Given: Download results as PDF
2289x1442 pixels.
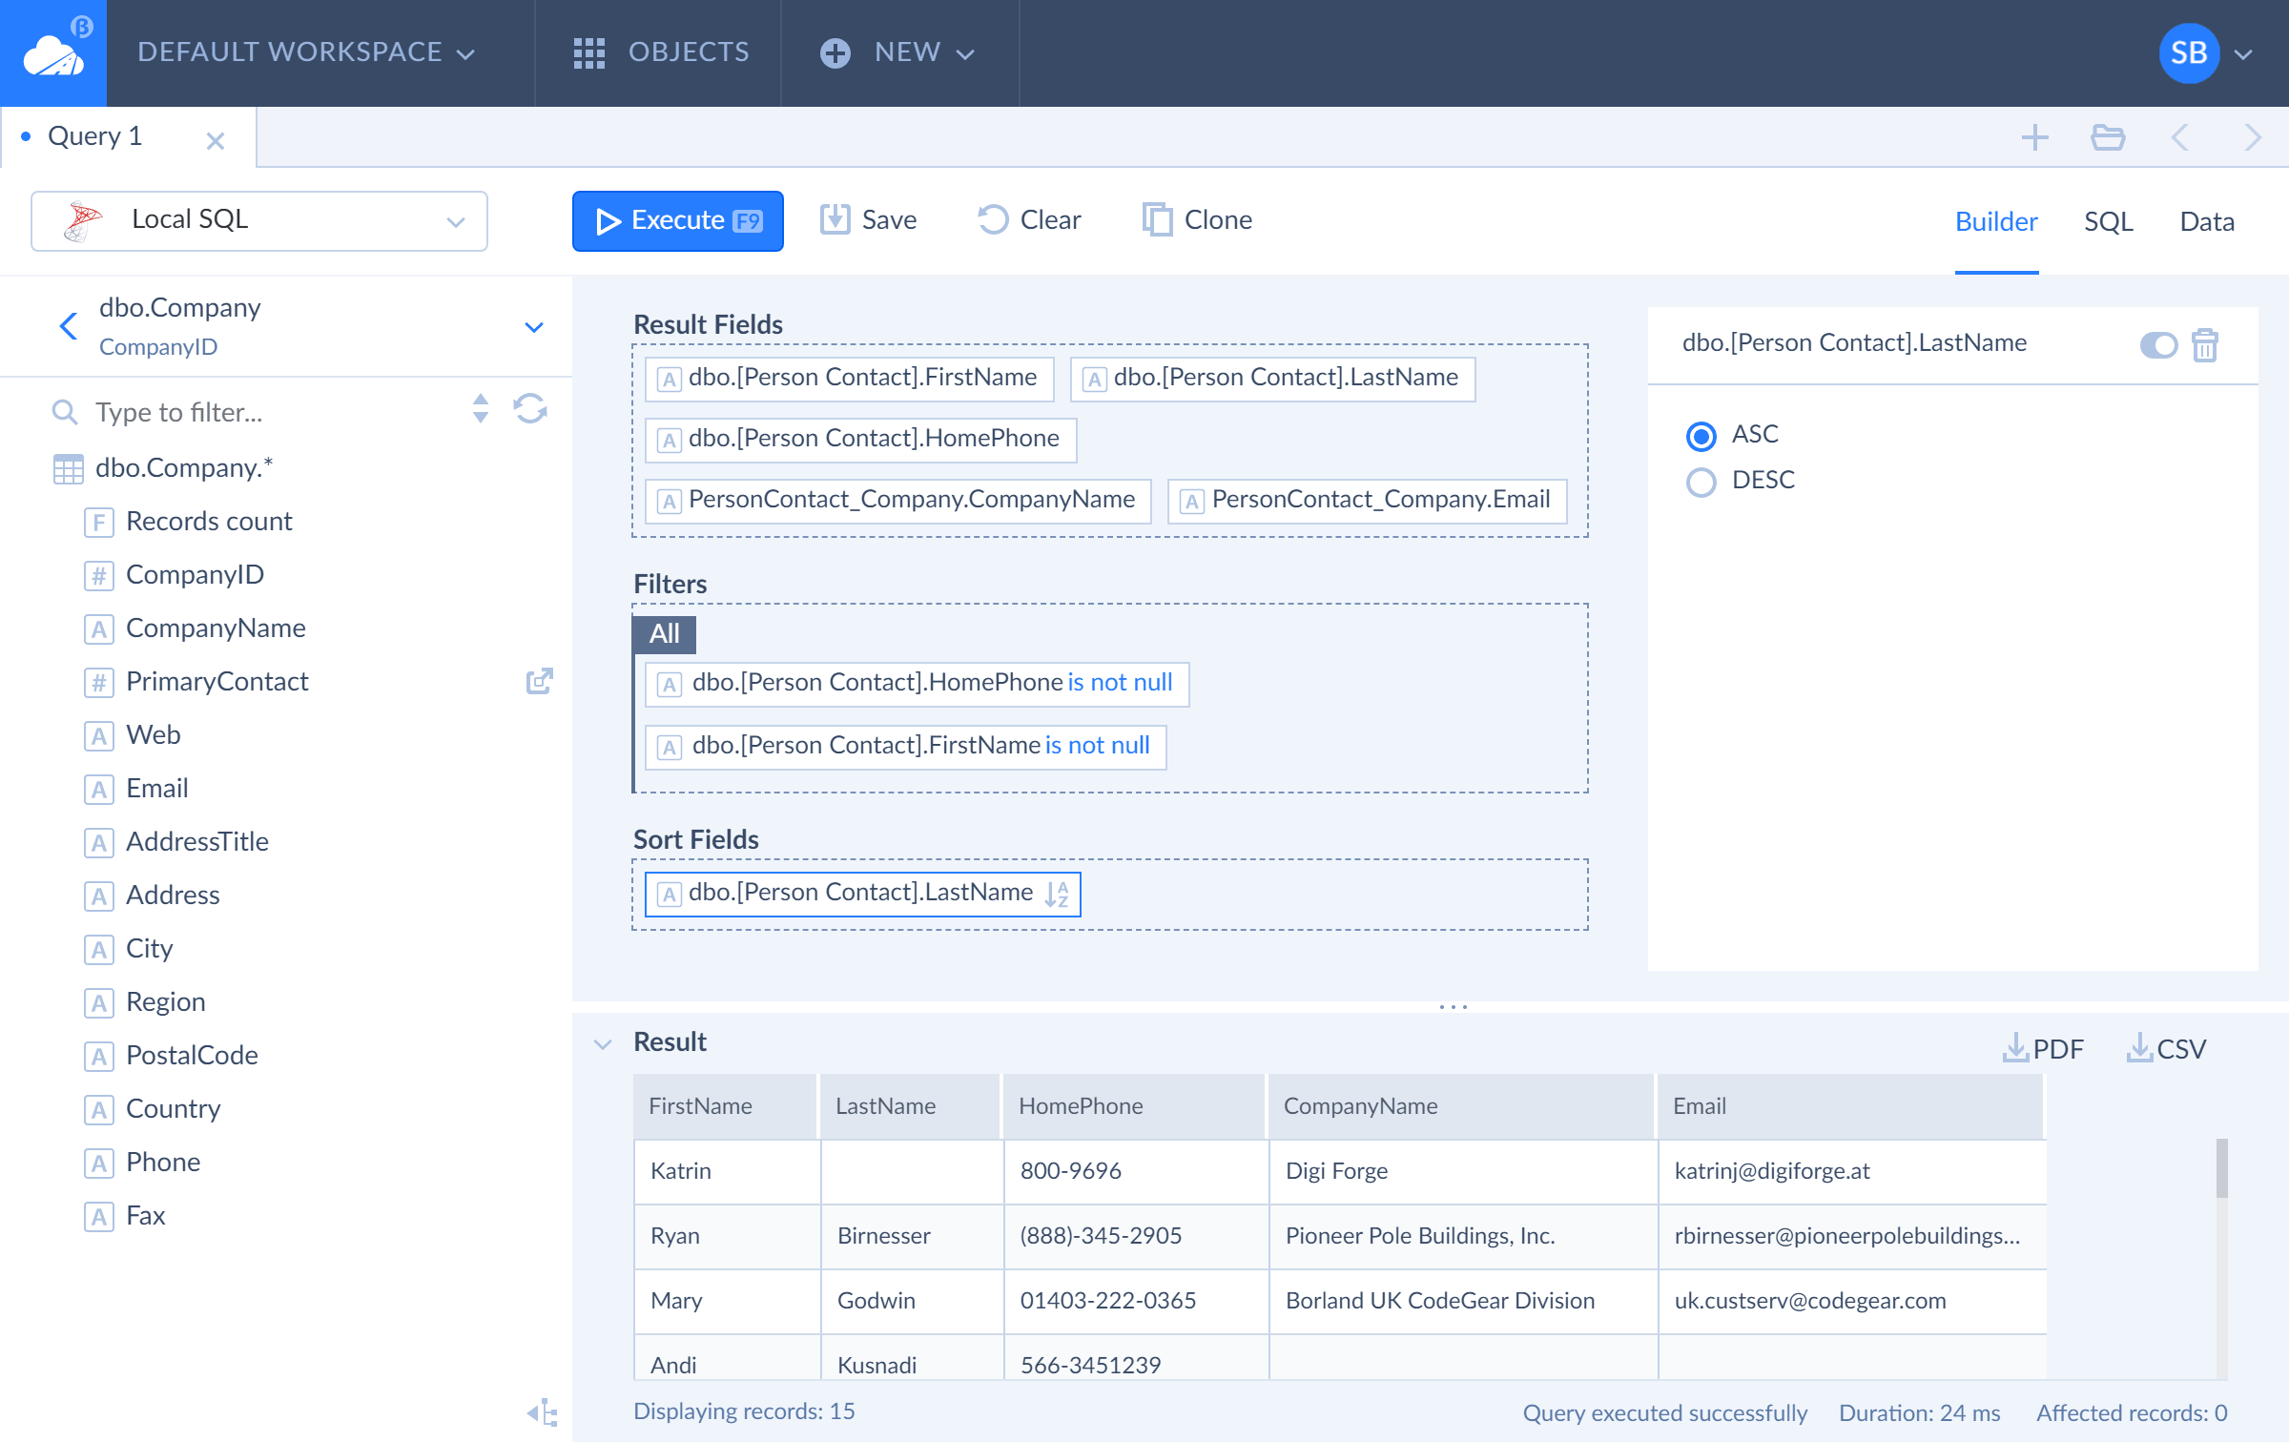Looking at the screenshot, I should (x=2043, y=1047).
